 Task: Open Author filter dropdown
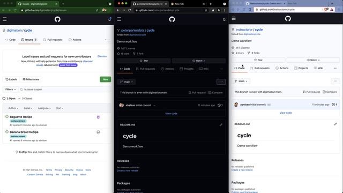13,108
